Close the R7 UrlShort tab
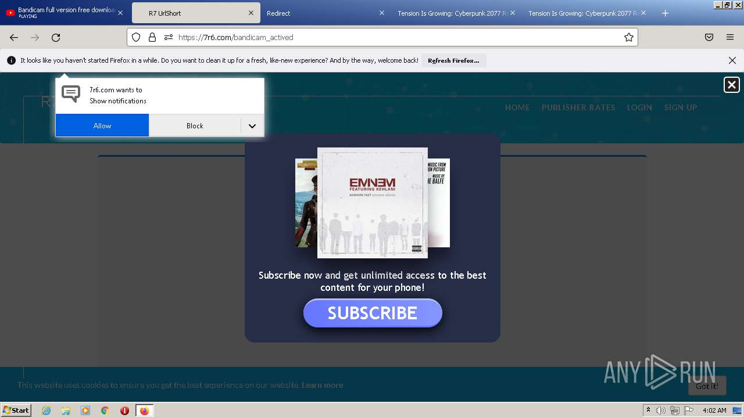 click(251, 13)
